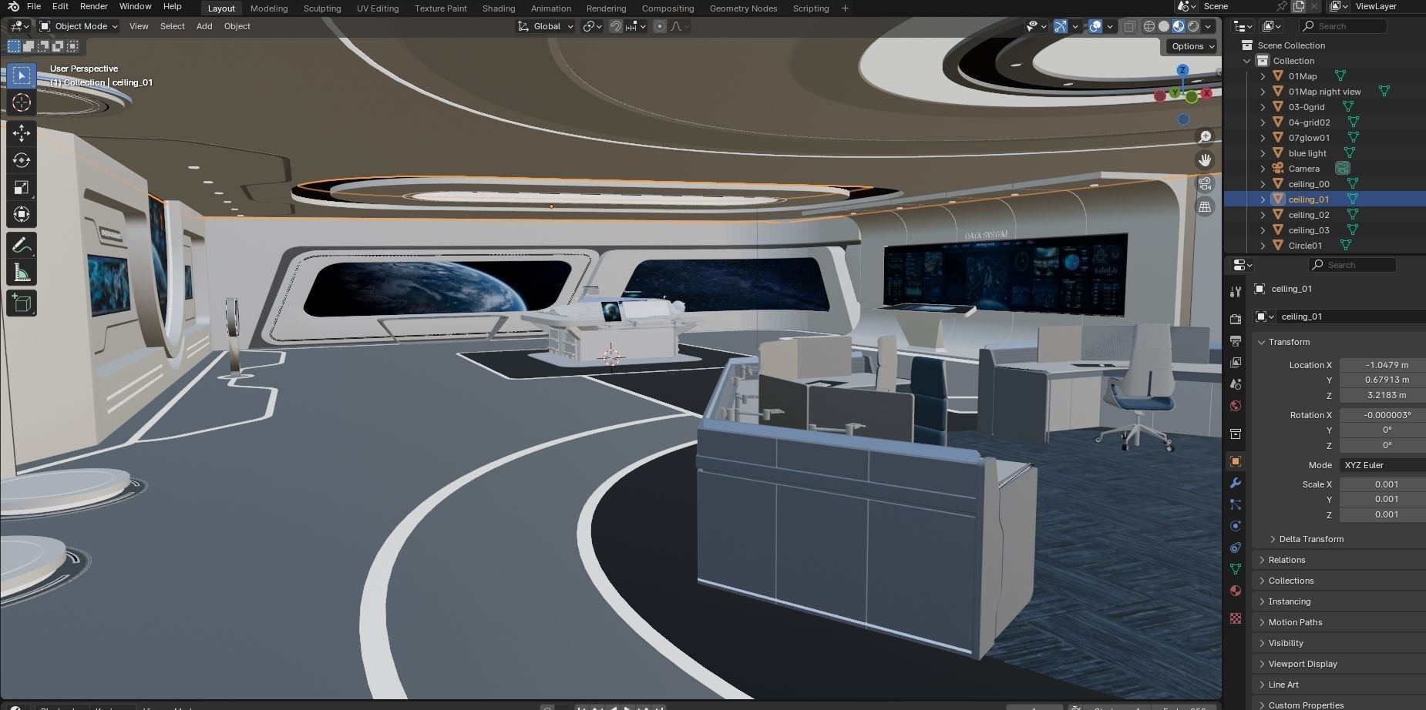1426x710 pixels.
Task: Open Global transform orientation dropdown
Action: pyautogui.click(x=546, y=26)
